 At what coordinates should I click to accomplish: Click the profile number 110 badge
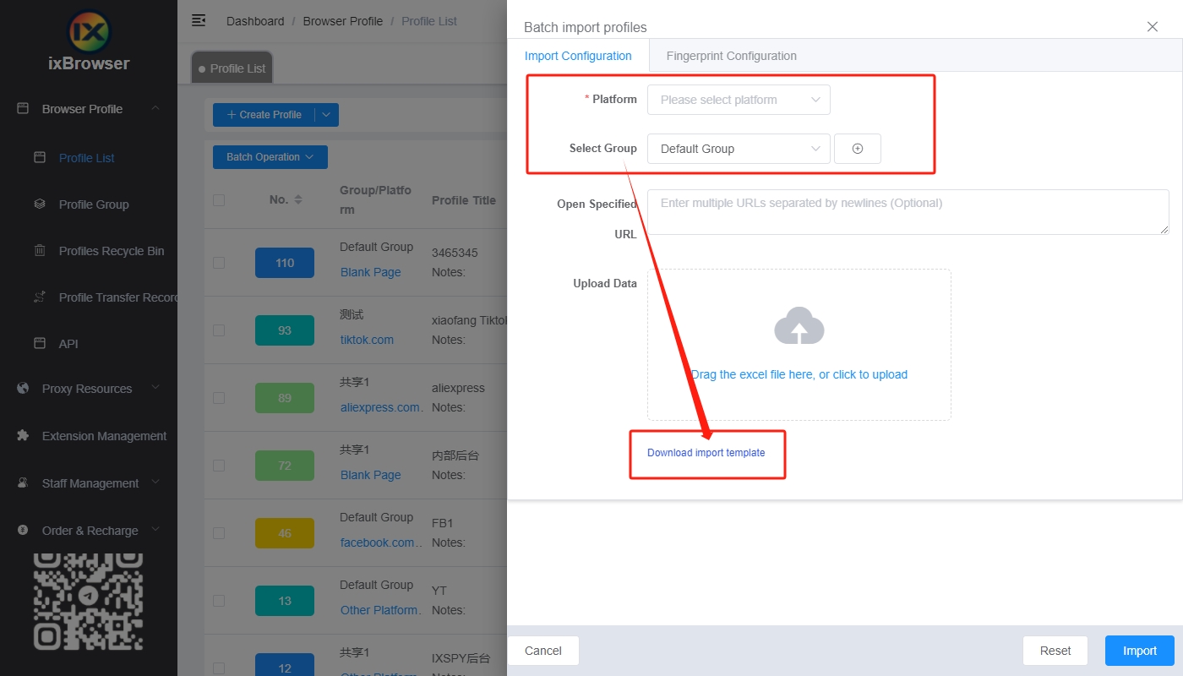285,263
